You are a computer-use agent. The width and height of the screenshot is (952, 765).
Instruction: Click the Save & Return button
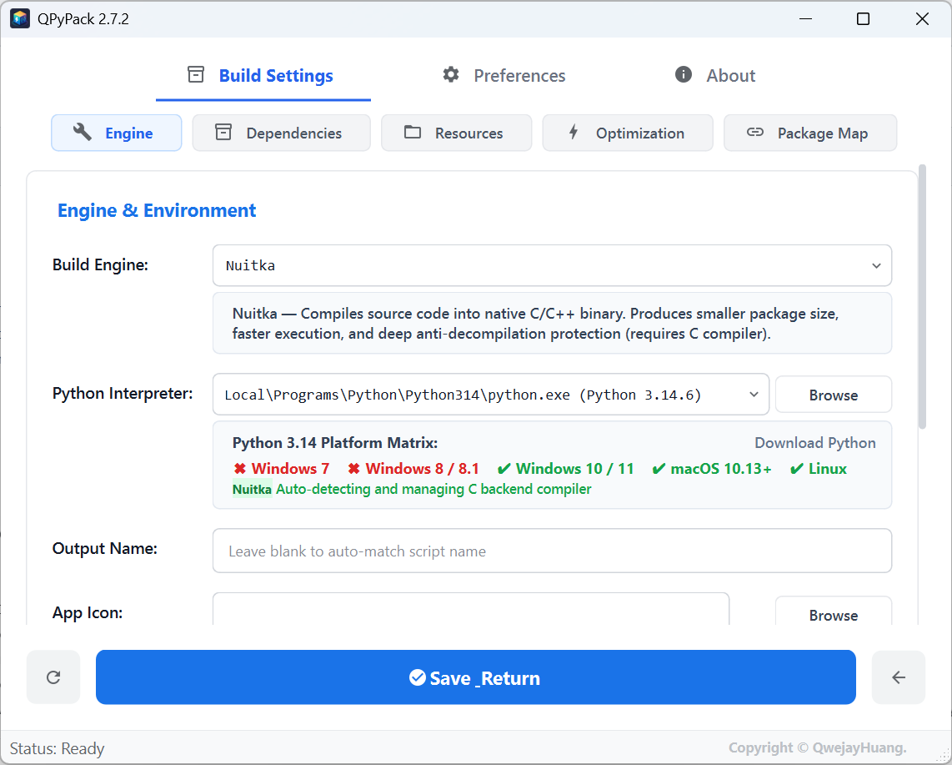(x=476, y=677)
